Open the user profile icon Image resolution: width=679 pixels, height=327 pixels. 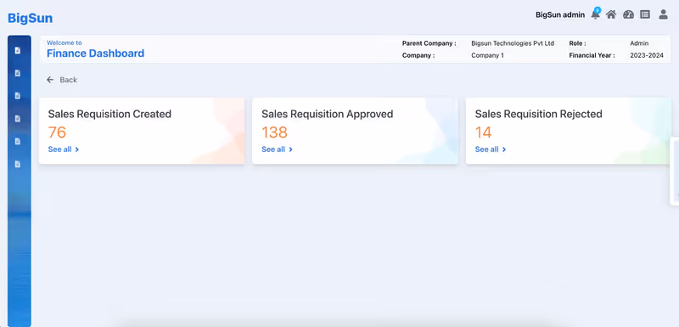663,14
